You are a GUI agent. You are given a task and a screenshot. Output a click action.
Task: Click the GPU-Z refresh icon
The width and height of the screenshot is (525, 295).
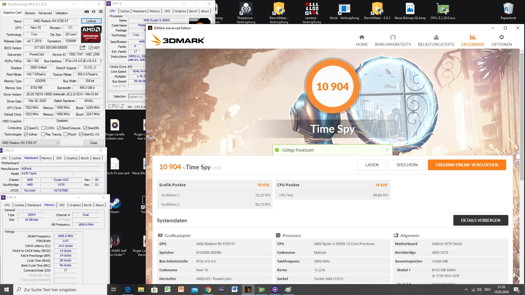coord(94,12)
